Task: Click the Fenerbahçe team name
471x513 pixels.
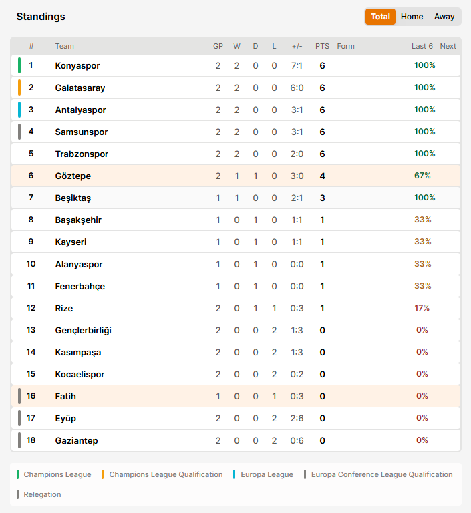Action: pyautogui.click(x=80, y=287)
